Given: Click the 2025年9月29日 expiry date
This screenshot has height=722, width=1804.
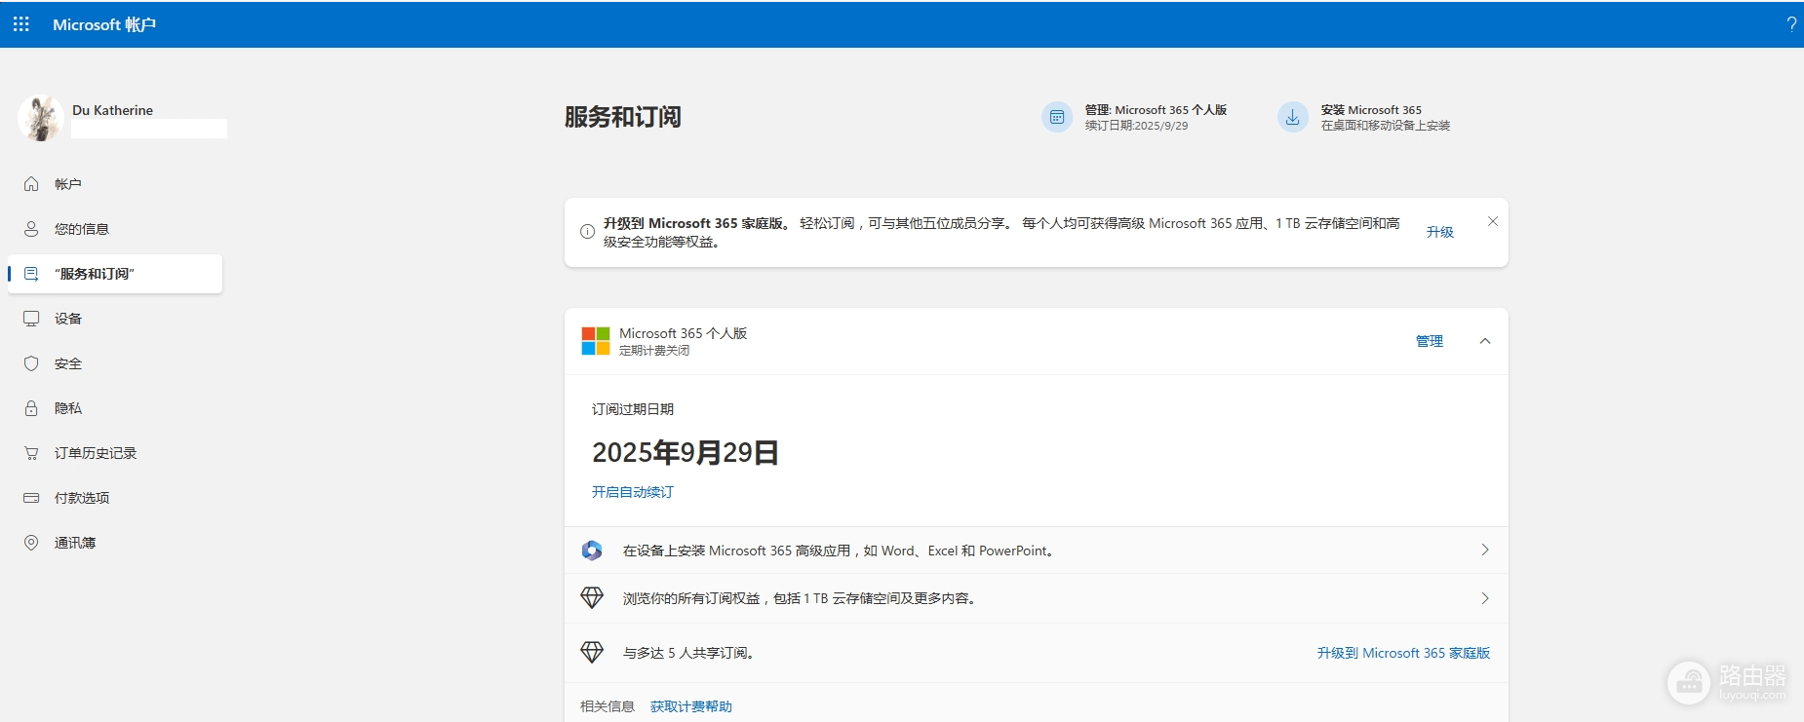Looking at the screenshot, I should coord(686,453).
